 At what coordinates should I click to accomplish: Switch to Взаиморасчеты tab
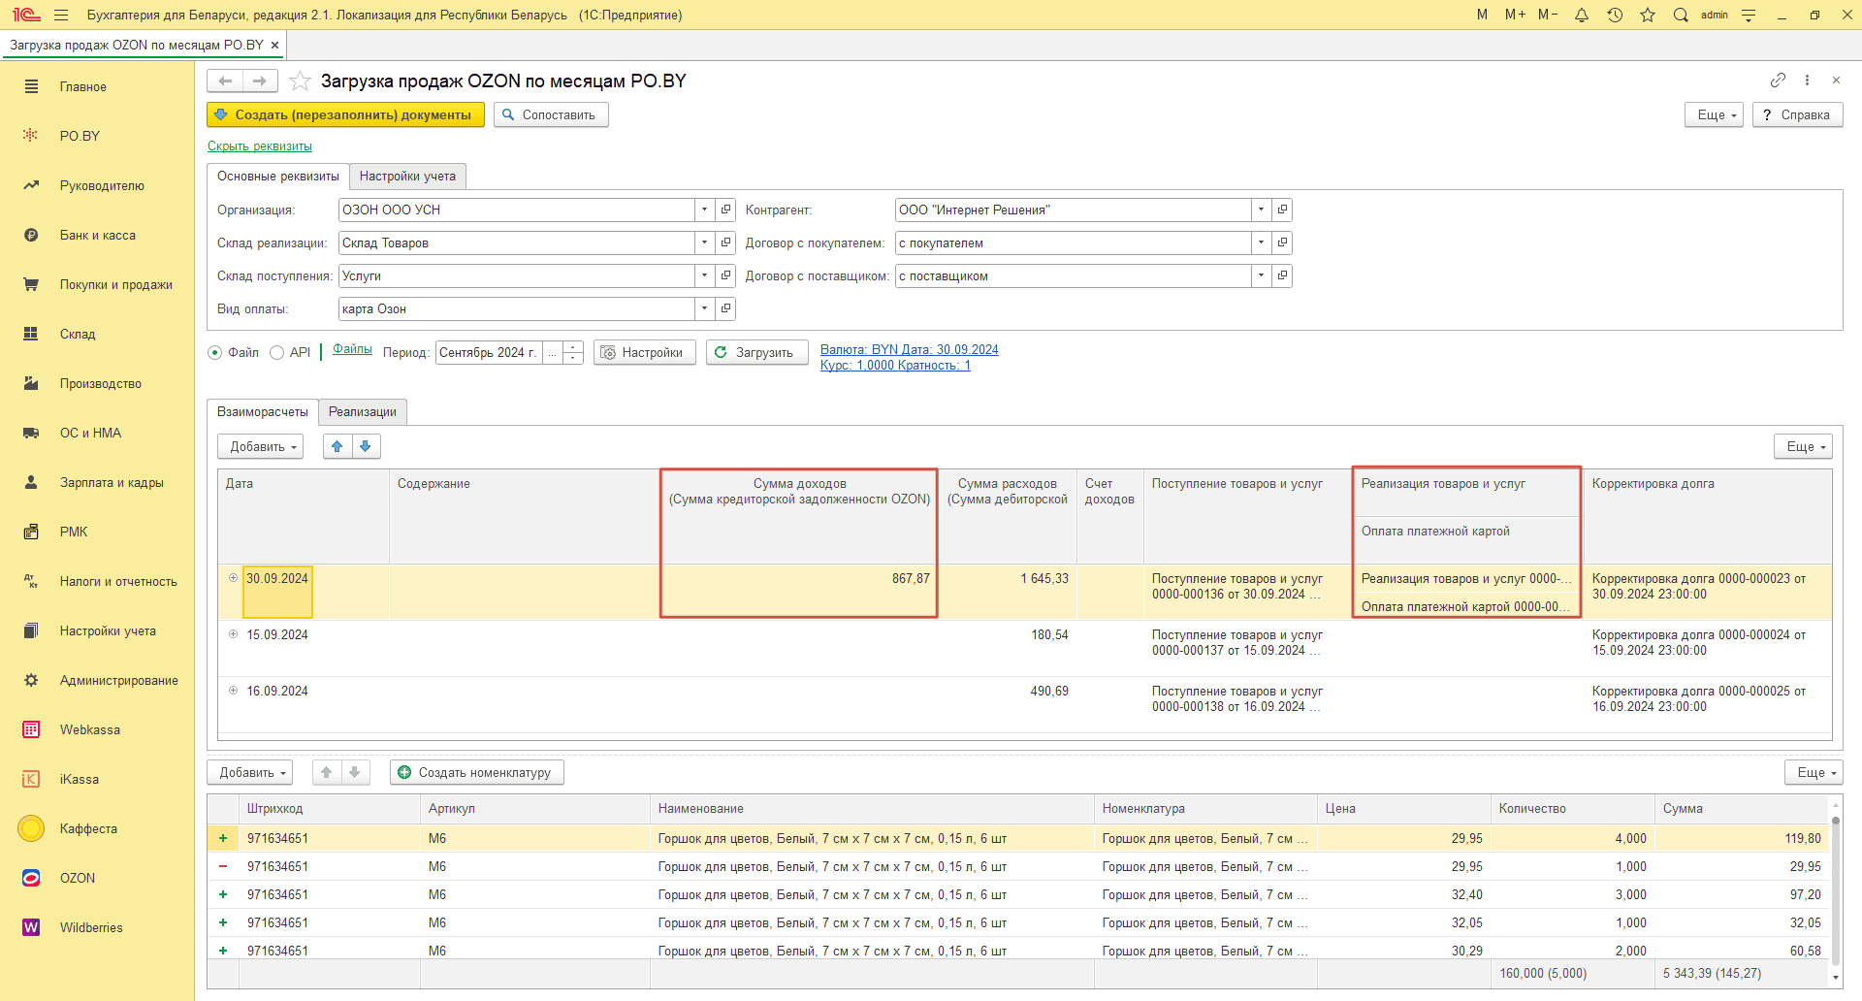(263, 411)
